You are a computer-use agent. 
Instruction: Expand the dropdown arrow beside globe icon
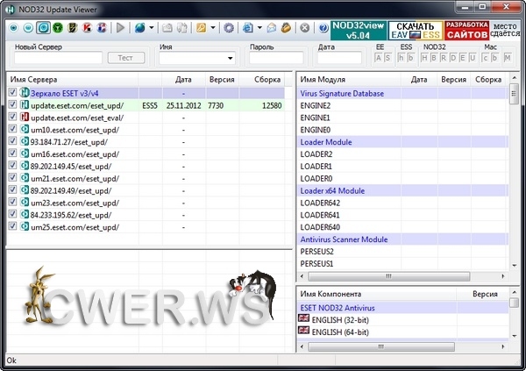click(153, 27)
